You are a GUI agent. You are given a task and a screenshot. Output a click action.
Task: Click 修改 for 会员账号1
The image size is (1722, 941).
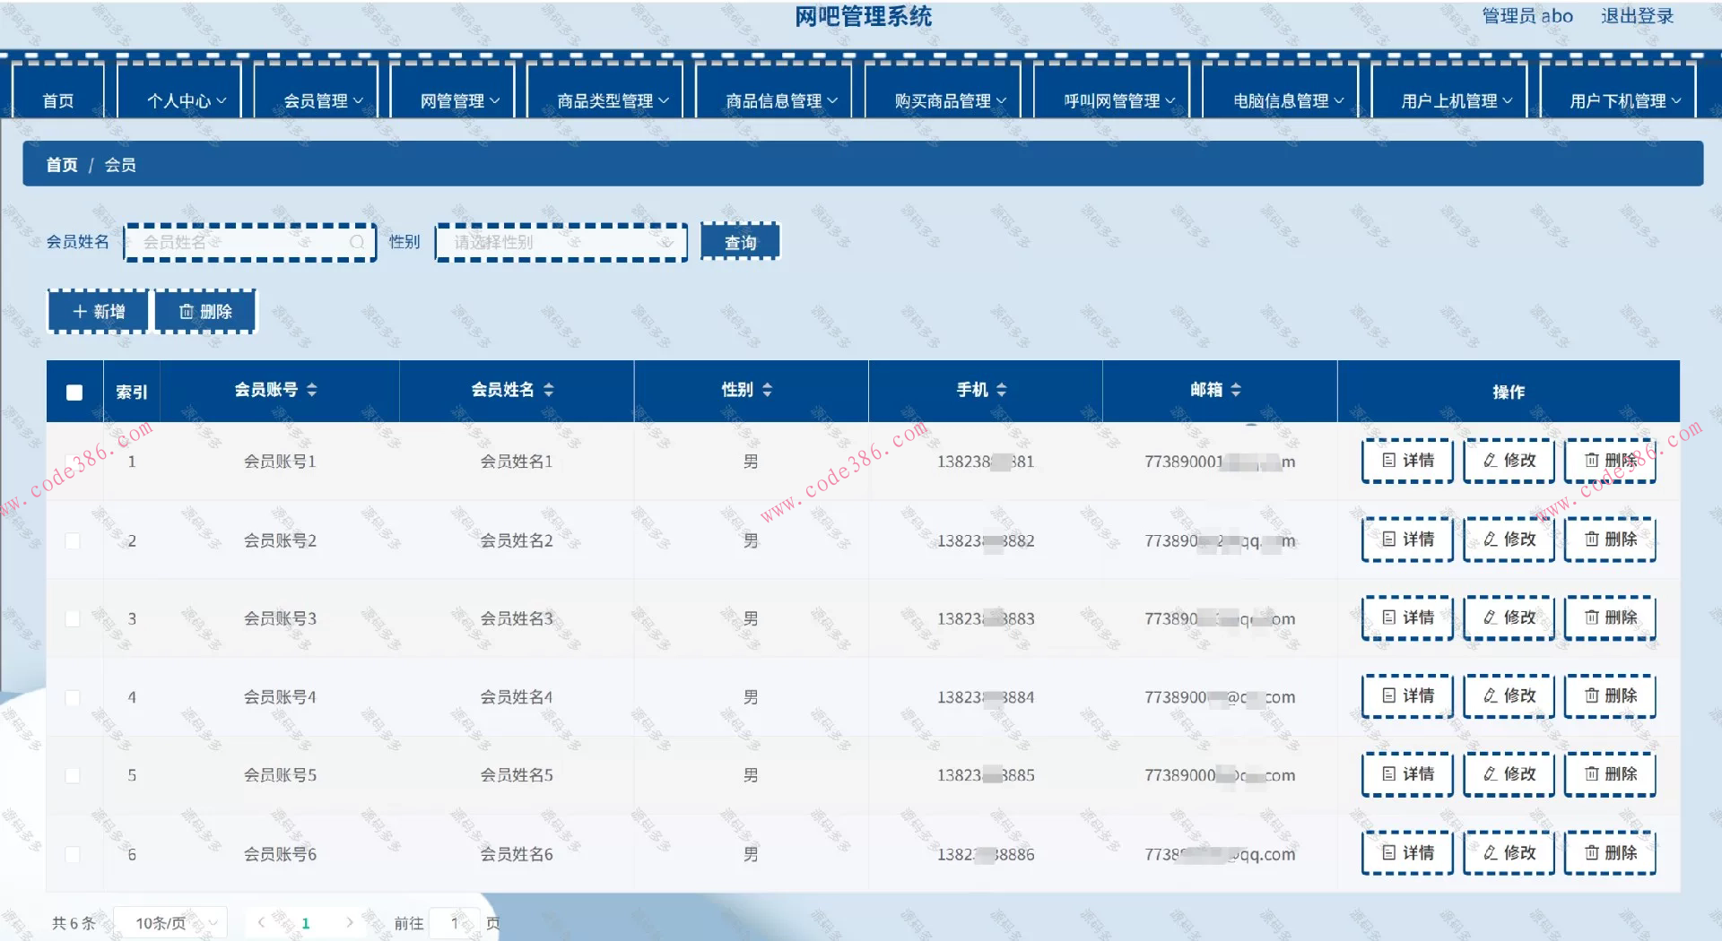coord(1509,461)
